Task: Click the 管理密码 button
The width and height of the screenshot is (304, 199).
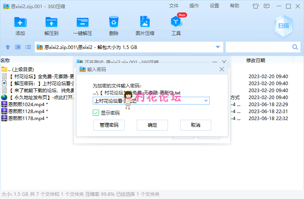Action: [109, 125]
